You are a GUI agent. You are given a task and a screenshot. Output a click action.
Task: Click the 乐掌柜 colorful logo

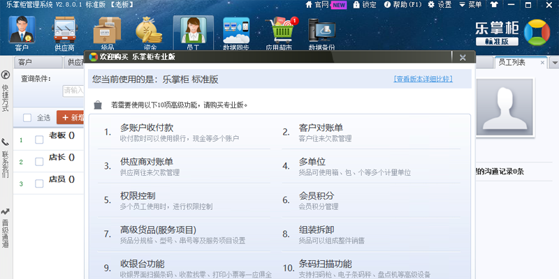point(537,32)
